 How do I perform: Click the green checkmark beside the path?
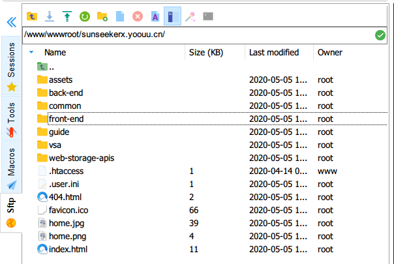click(x=380, y=35)
